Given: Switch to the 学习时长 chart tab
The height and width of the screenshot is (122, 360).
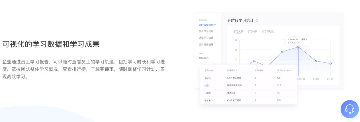Looking at the screenshot, I should pos(252,32).
